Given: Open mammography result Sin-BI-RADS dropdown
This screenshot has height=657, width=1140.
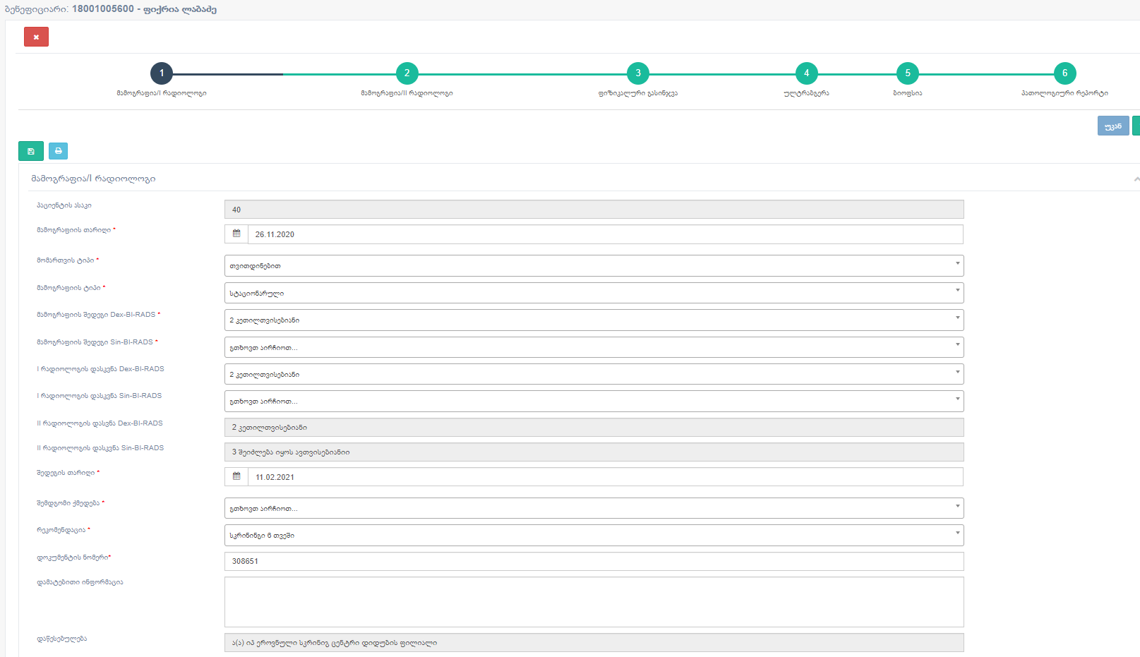Looking at the screenshot, I should click(594, 347).
